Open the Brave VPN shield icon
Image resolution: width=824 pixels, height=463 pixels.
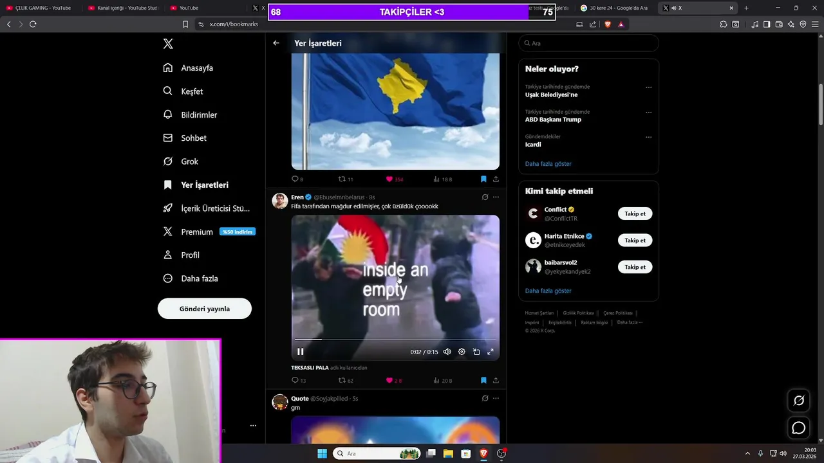pyautogui.click(x=803, y=24)
